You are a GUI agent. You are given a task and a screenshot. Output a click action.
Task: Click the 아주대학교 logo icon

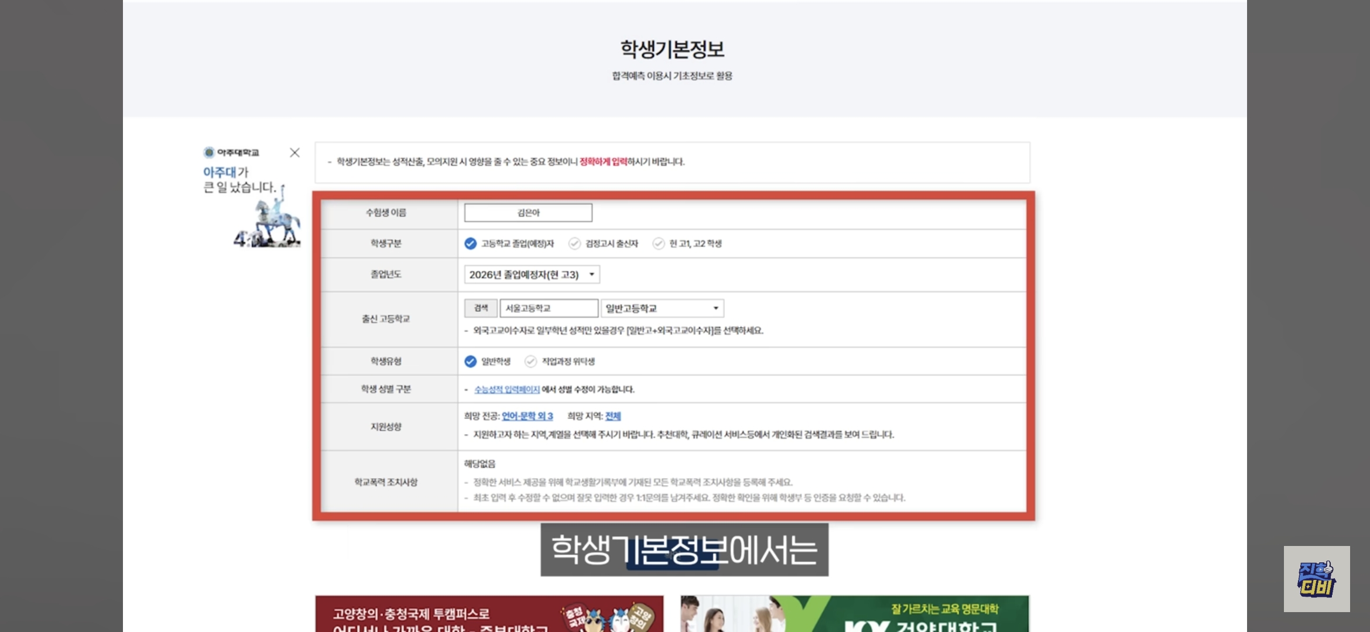(x=209, y=153)
